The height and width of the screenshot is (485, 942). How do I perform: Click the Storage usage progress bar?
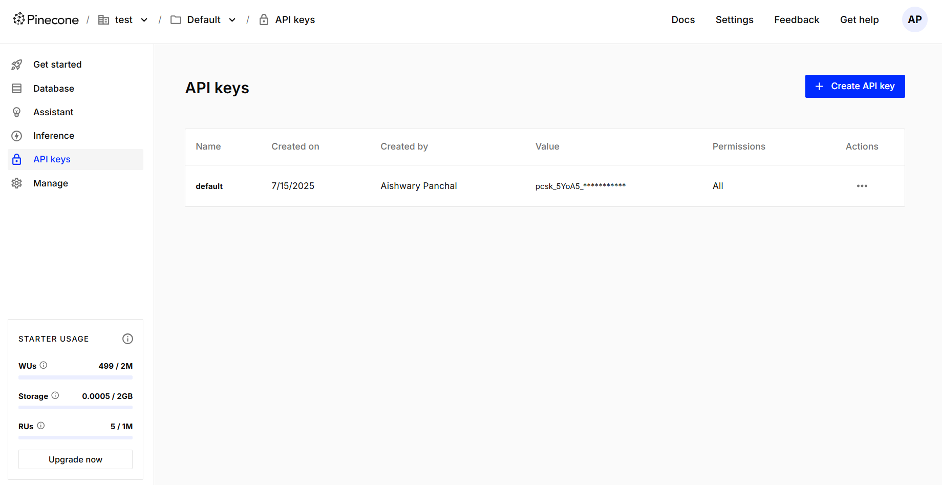click(x=75, y=408)
